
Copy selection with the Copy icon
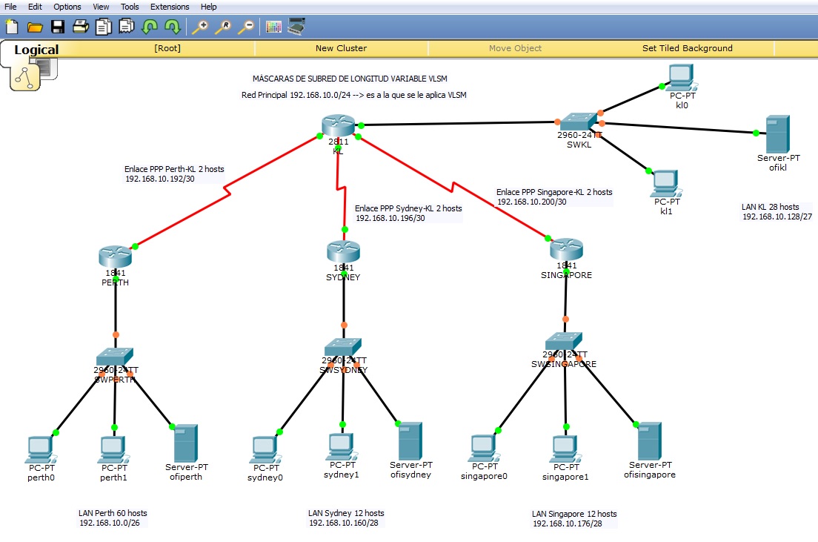[x=102, y=26]
